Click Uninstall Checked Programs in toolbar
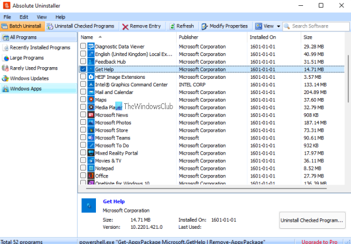 (x=81, y=26)
